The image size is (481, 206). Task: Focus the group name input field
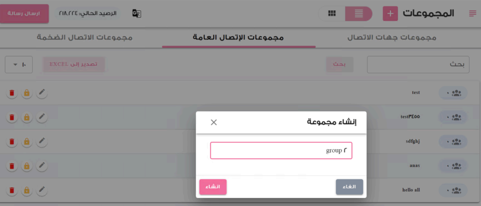tap(281, 151)
